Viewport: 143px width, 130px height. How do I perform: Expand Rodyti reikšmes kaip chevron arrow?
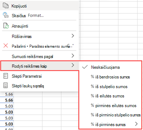click(73, 65)
